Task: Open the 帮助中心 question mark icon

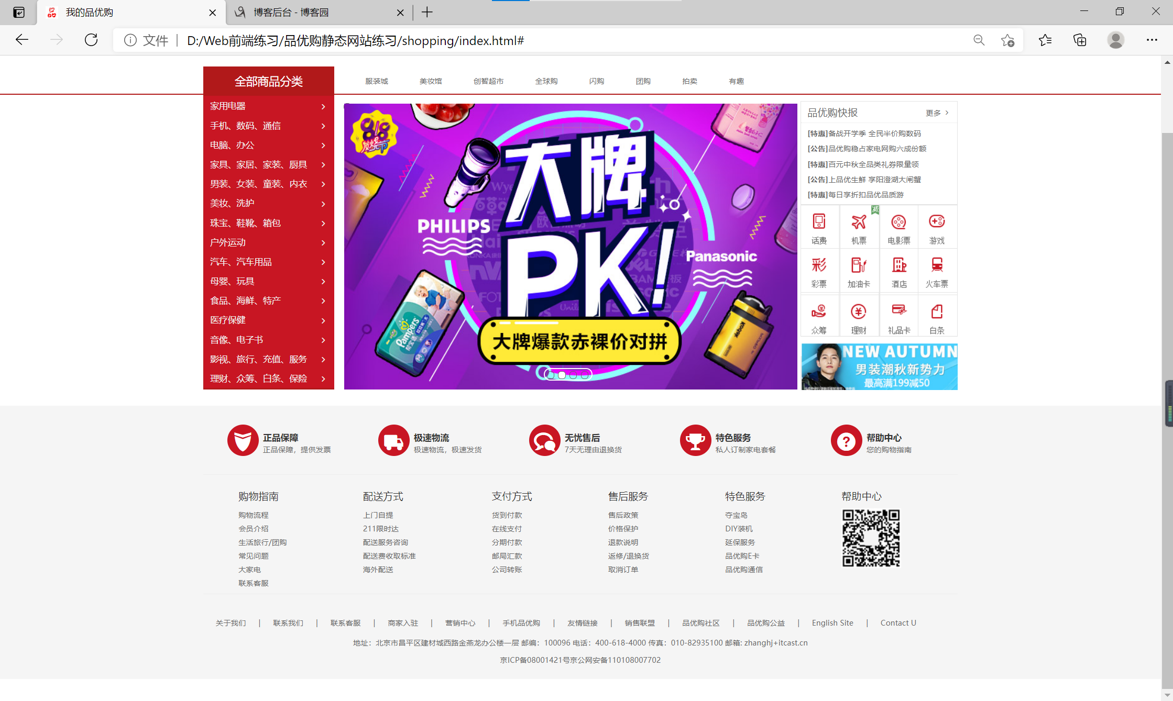Action: tap(846, 441)
